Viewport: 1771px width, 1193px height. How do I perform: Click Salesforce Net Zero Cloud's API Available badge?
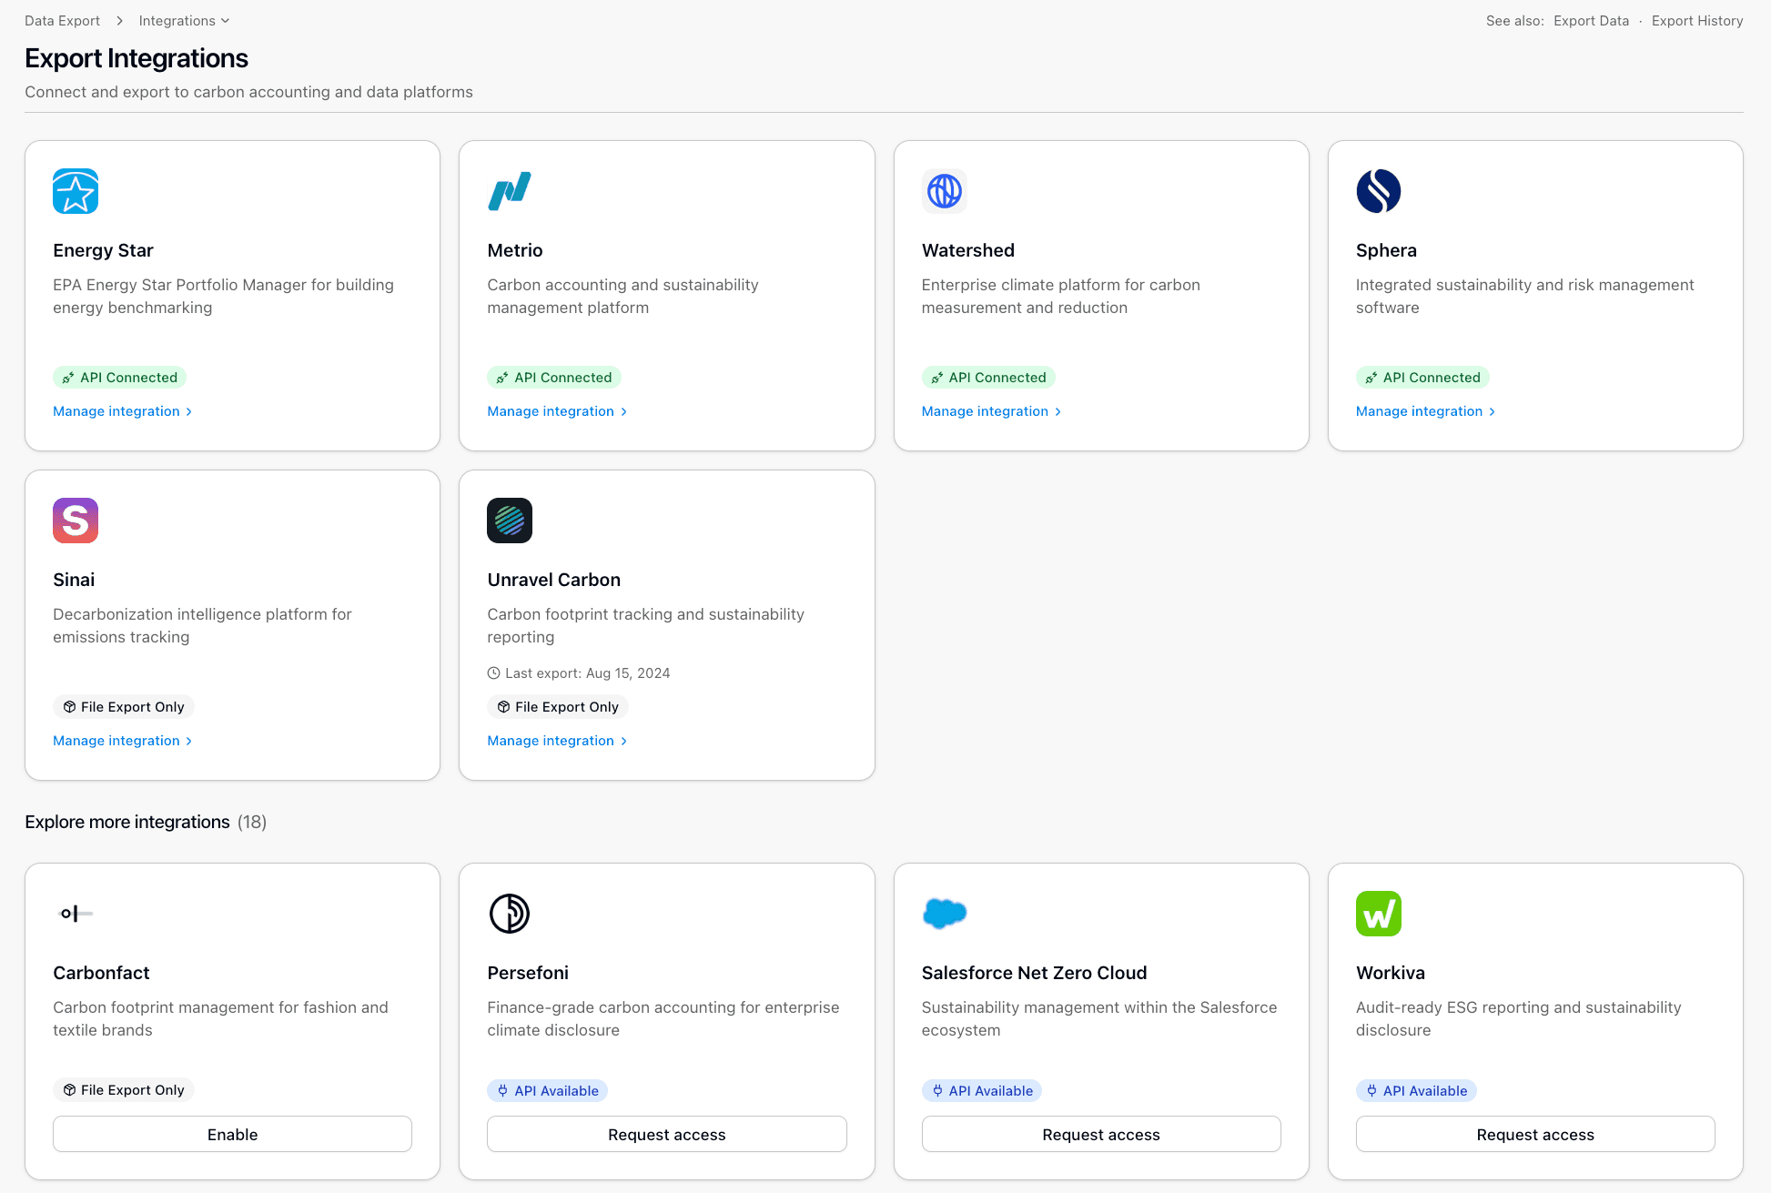(x=982, y=1091)
